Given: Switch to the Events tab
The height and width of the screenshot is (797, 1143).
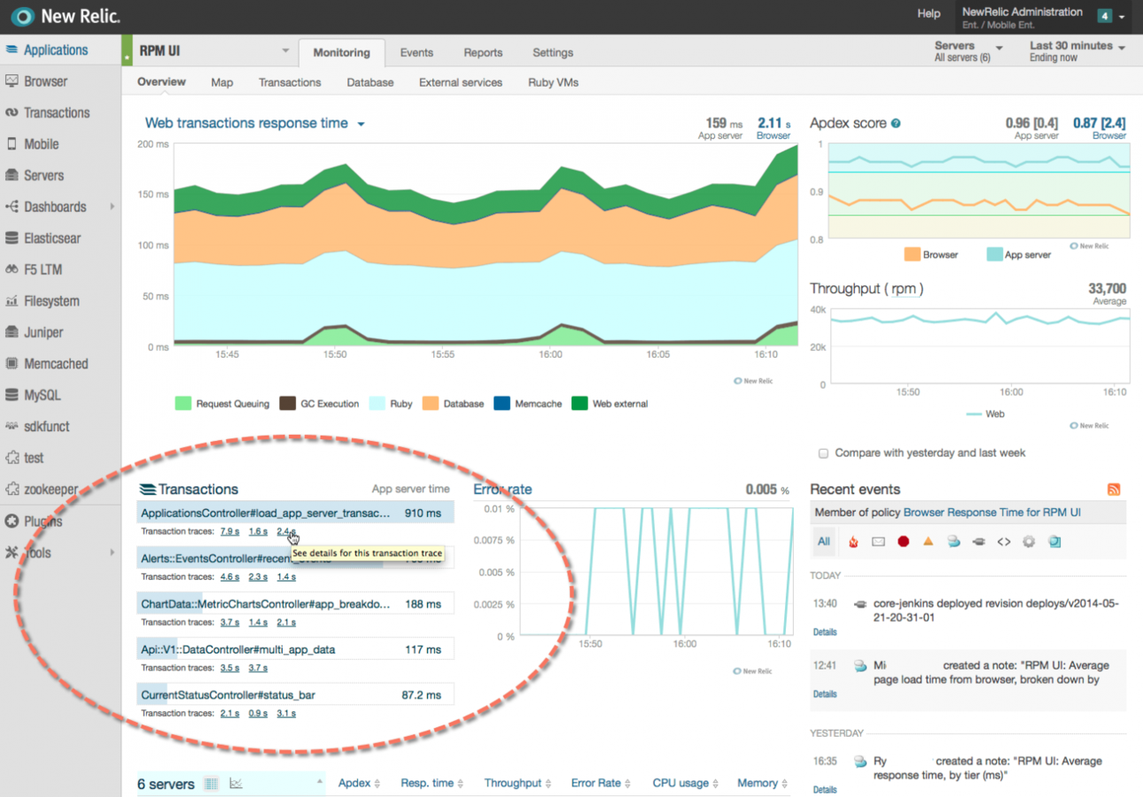Looking at the screenshot, I should pos(416,52).
